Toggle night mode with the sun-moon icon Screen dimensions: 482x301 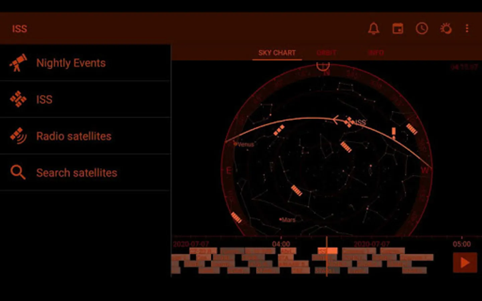446,29
